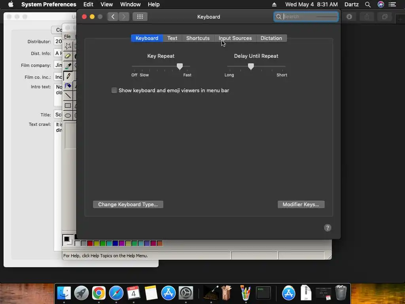Open the View menu
405x304 pixels.
click(107, 4)
